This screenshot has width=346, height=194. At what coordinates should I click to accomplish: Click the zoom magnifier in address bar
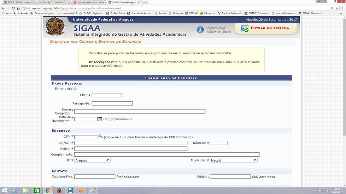tap(332, 8)
